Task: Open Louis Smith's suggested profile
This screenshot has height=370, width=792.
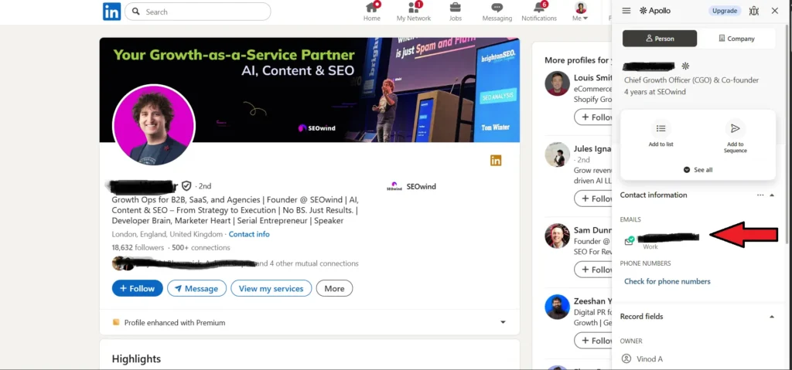Action: [592, 78]
